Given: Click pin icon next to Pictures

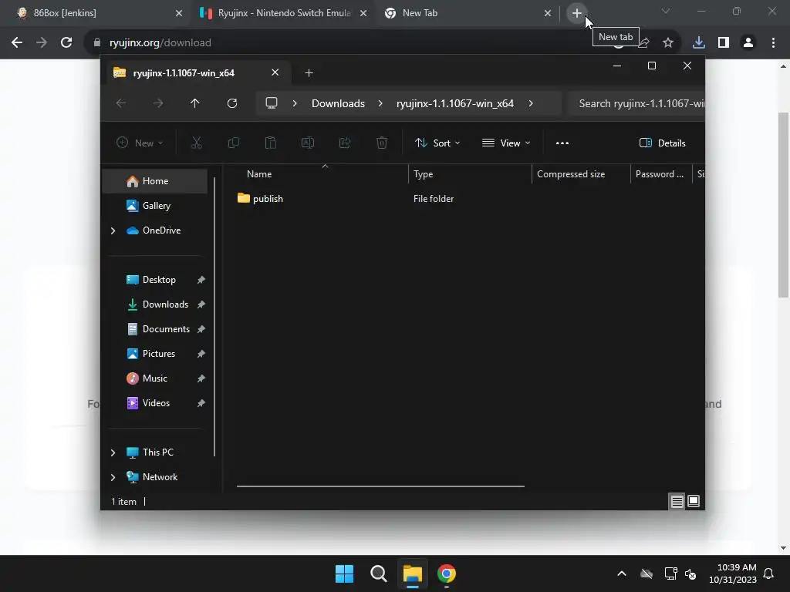Looking at the screenshot, I should tap(201, 354).
